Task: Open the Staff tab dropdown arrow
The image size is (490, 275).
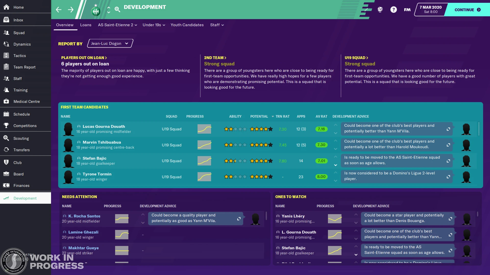Action: (x=223, y=25)
